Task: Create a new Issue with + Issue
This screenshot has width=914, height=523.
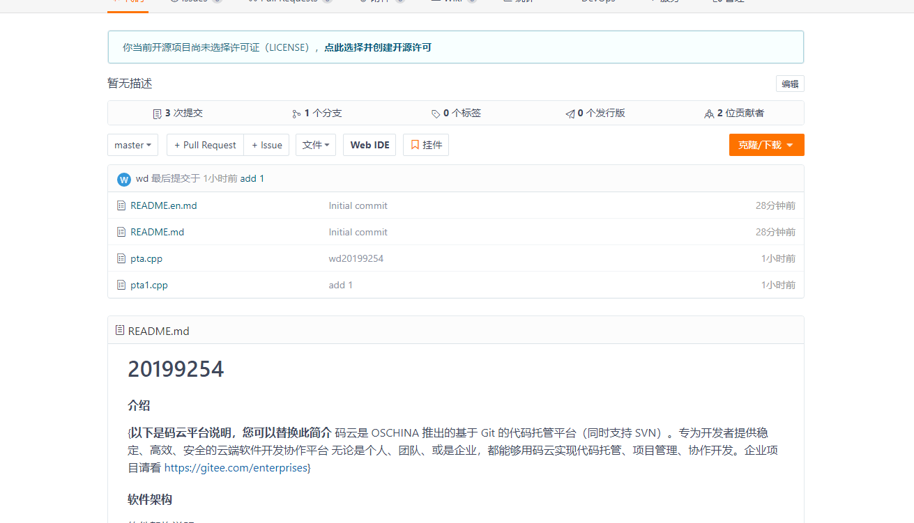Action: click(x=267, y=145)
